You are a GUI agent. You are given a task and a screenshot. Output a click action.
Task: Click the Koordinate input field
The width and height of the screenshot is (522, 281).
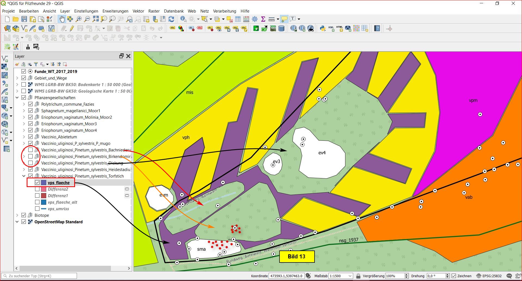point(286,276)
